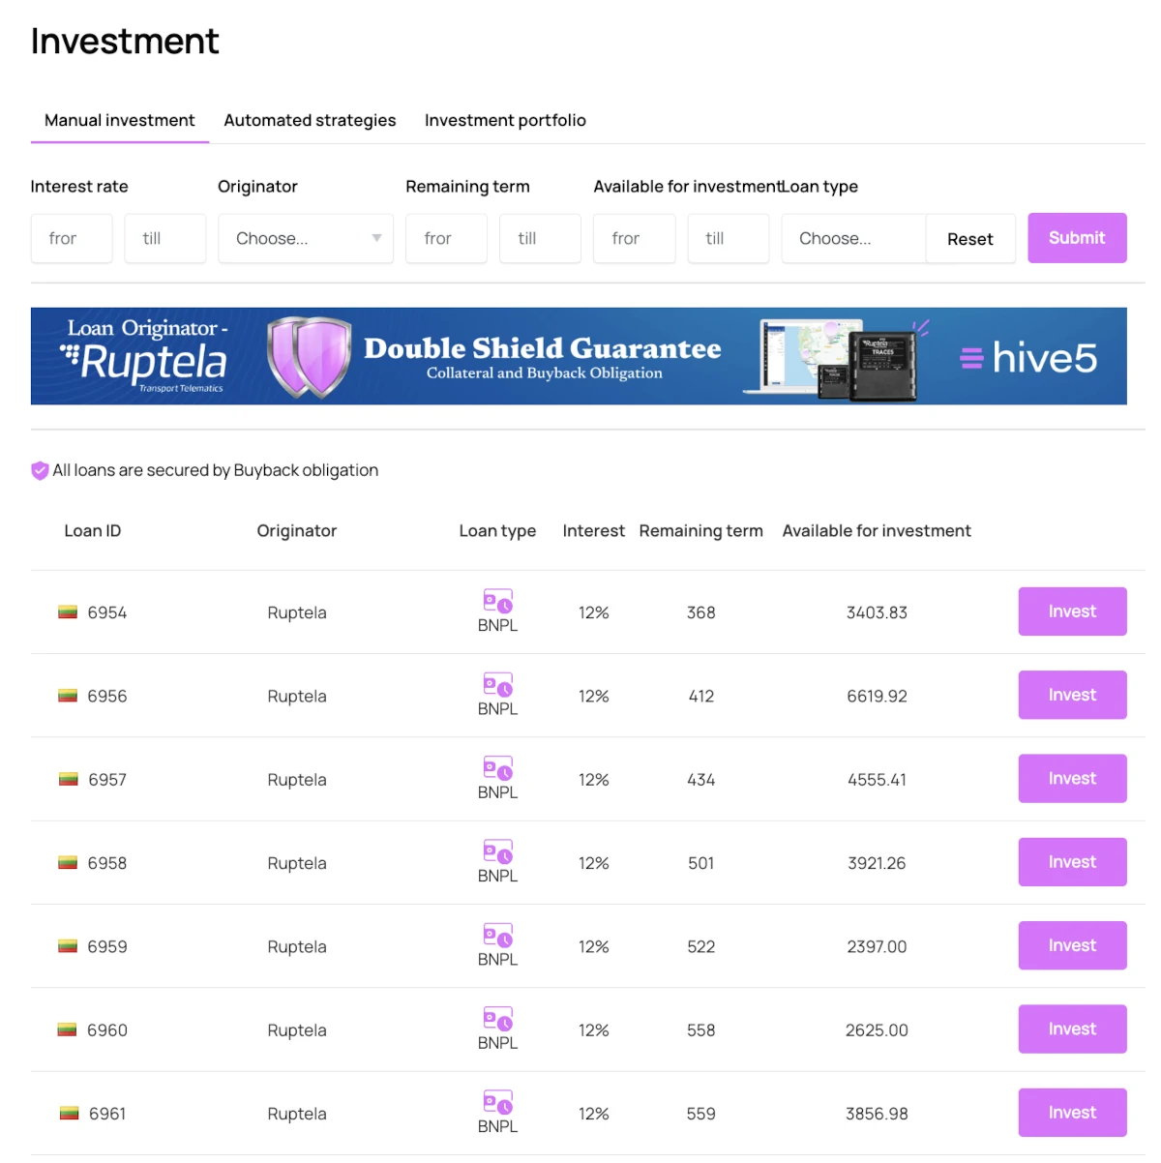Click remaining term value 368
The height and width of the screenshot is (1163, 1161).
click(x=701, y=612)
